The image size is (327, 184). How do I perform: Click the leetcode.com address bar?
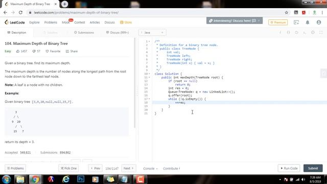[x=158, y=12]
